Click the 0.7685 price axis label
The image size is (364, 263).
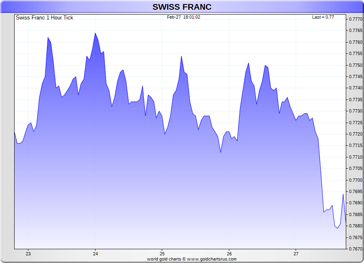tap(355, 214)
